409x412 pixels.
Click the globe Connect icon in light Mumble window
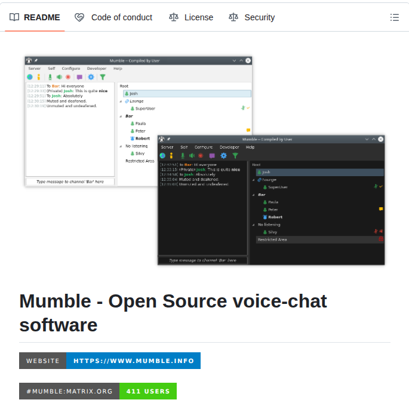tap(30, 77)
